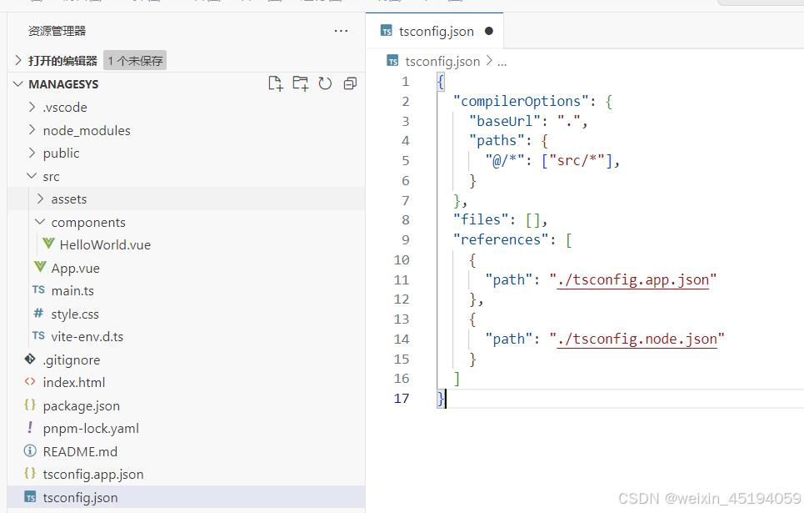Open vite-env.d.ts file
The width and height of the screenshot is (804, 513).
(87, 336)
